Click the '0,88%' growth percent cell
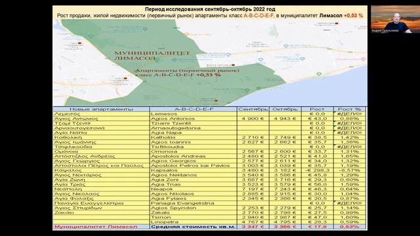The height and width of the screenshot is (236, 420). coord(349,119)
